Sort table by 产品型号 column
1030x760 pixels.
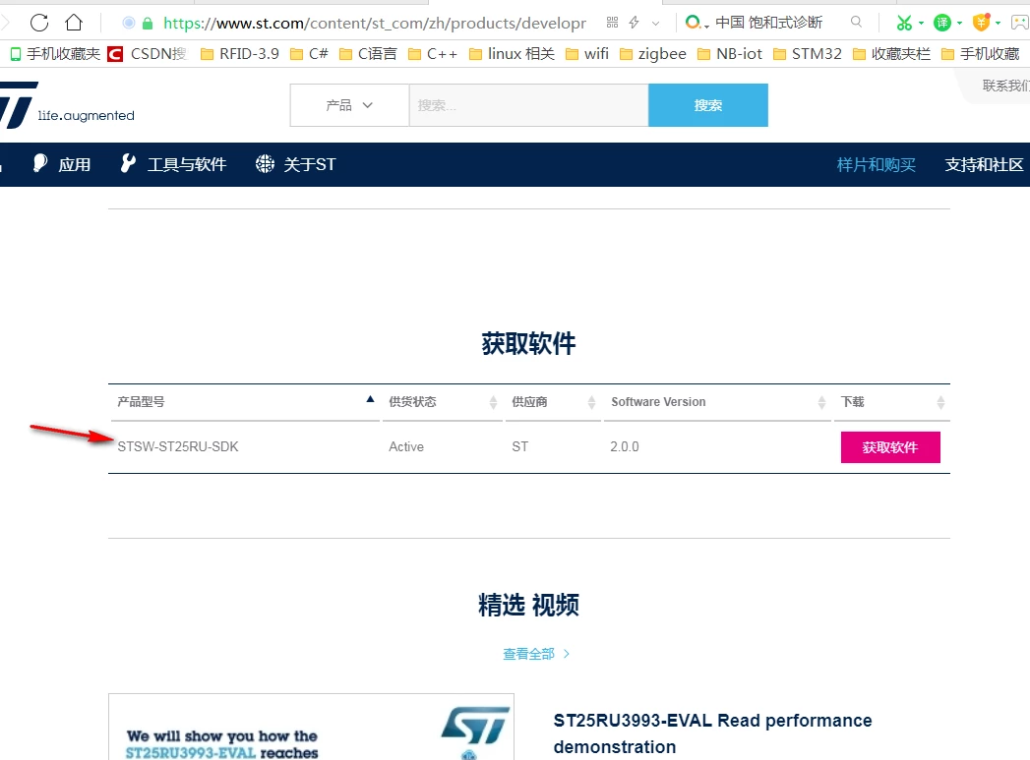tap(245, 402)
